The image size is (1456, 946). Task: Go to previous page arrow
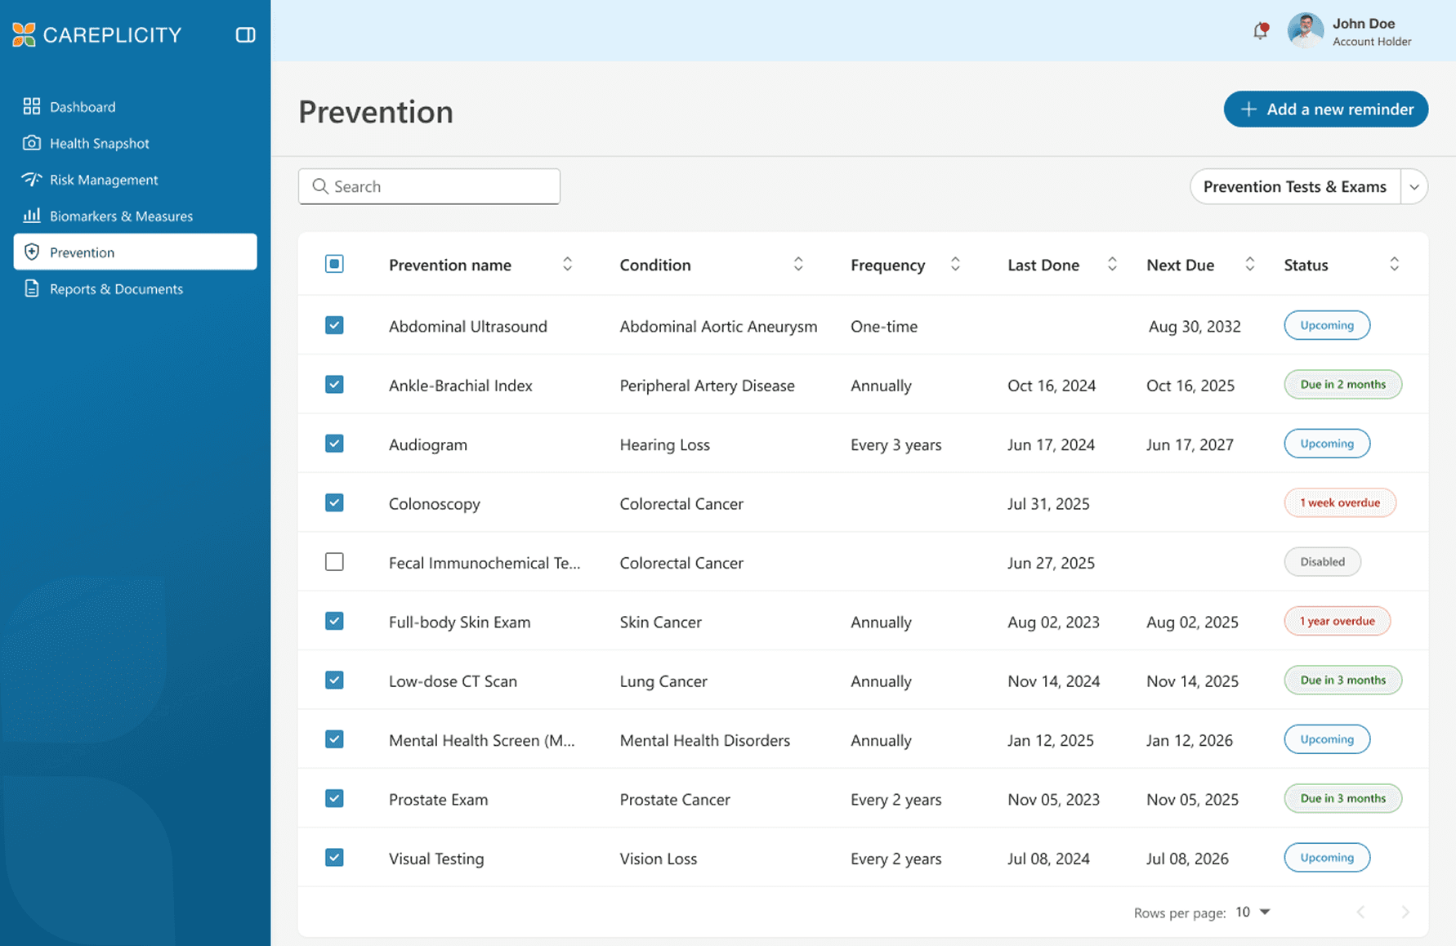[1360, 912]
